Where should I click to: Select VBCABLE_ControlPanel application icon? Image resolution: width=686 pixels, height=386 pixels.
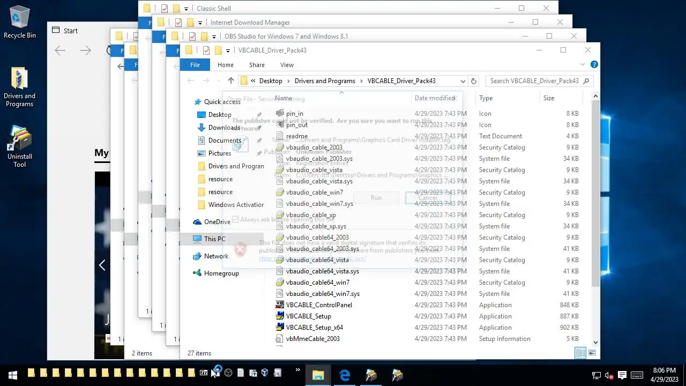coord(280,305)
